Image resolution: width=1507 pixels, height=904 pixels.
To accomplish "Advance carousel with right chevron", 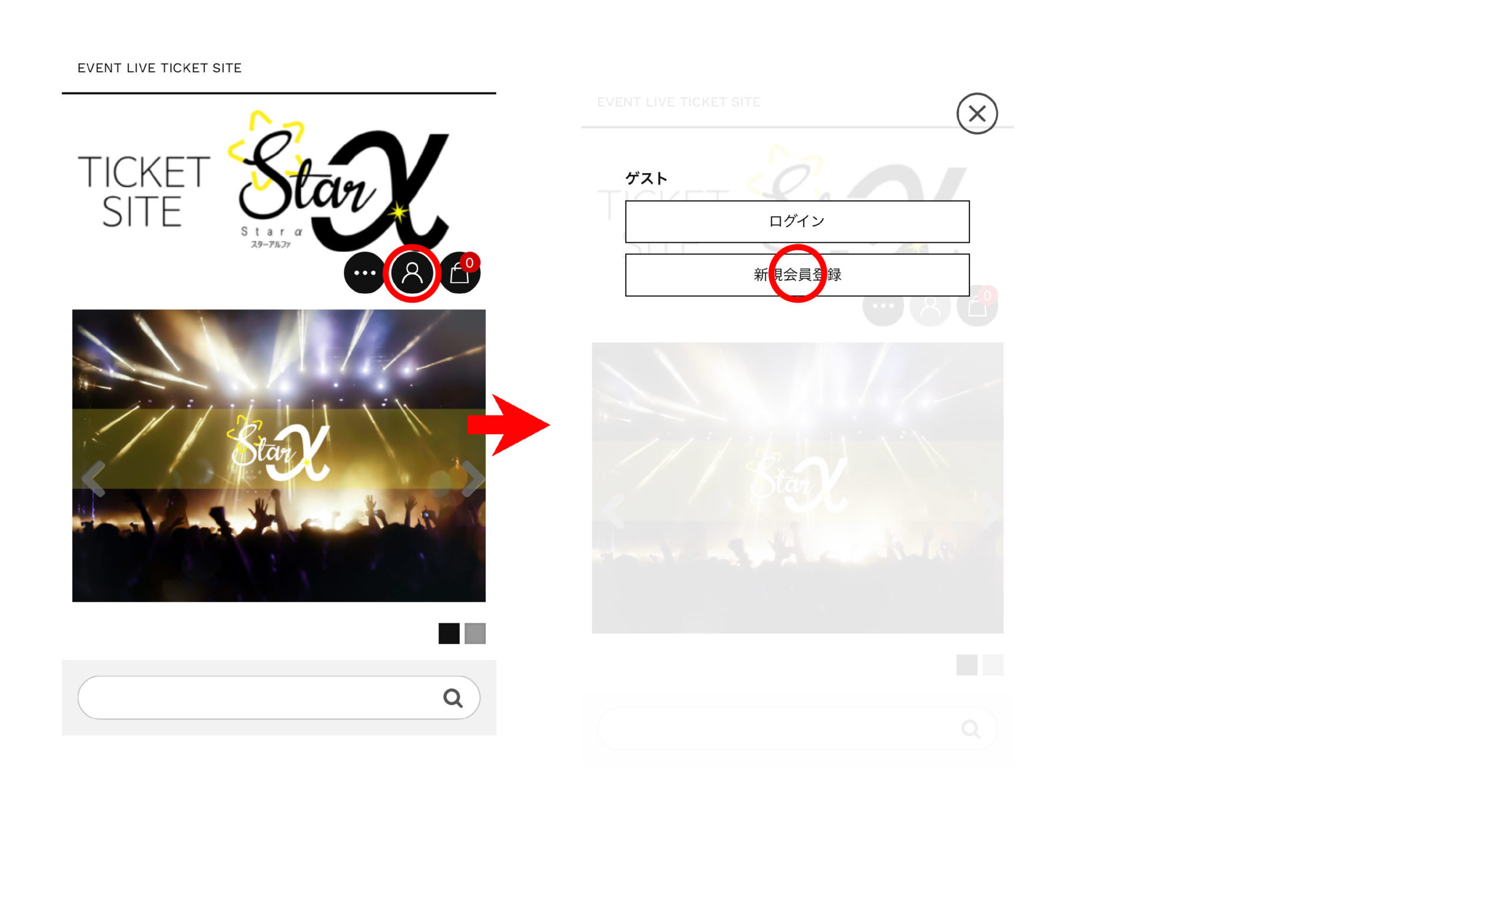I will tap(473, 479).
